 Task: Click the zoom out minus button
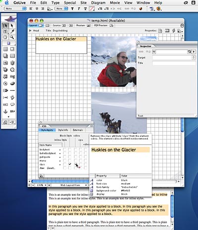[x=33, y=185]
